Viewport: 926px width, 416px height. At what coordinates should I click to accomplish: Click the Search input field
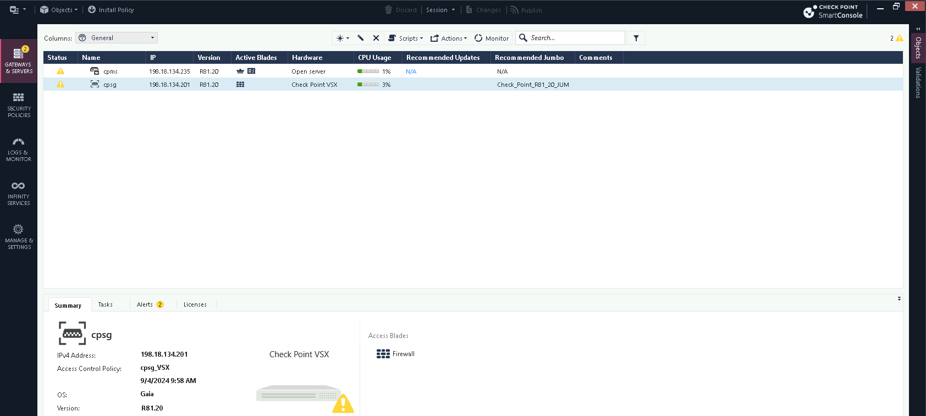(x=575, y=38)
